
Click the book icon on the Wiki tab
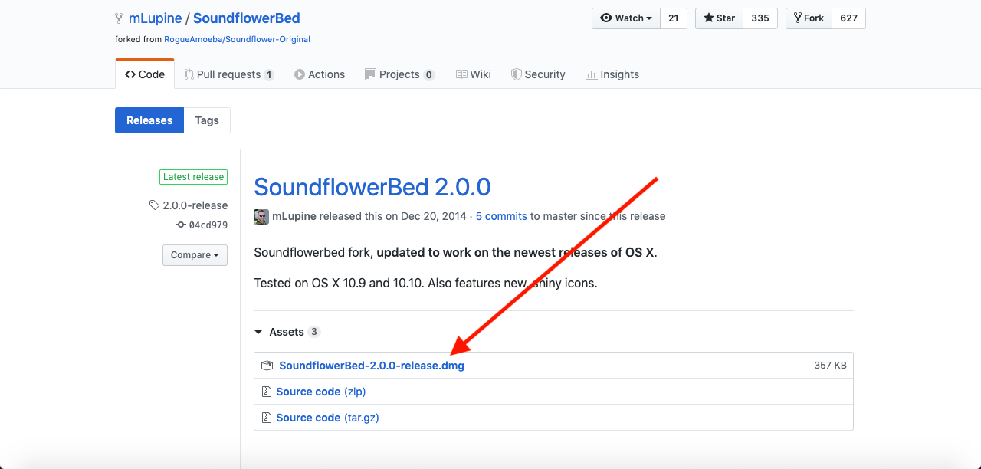click(x=461, y=74)
